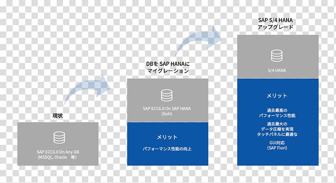Click the database icon above SAP ECC6.0 On Any DB
This screenshot has height=183, width=336.
[59, 138]
